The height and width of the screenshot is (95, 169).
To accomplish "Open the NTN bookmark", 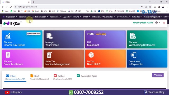I will [44, 11].
